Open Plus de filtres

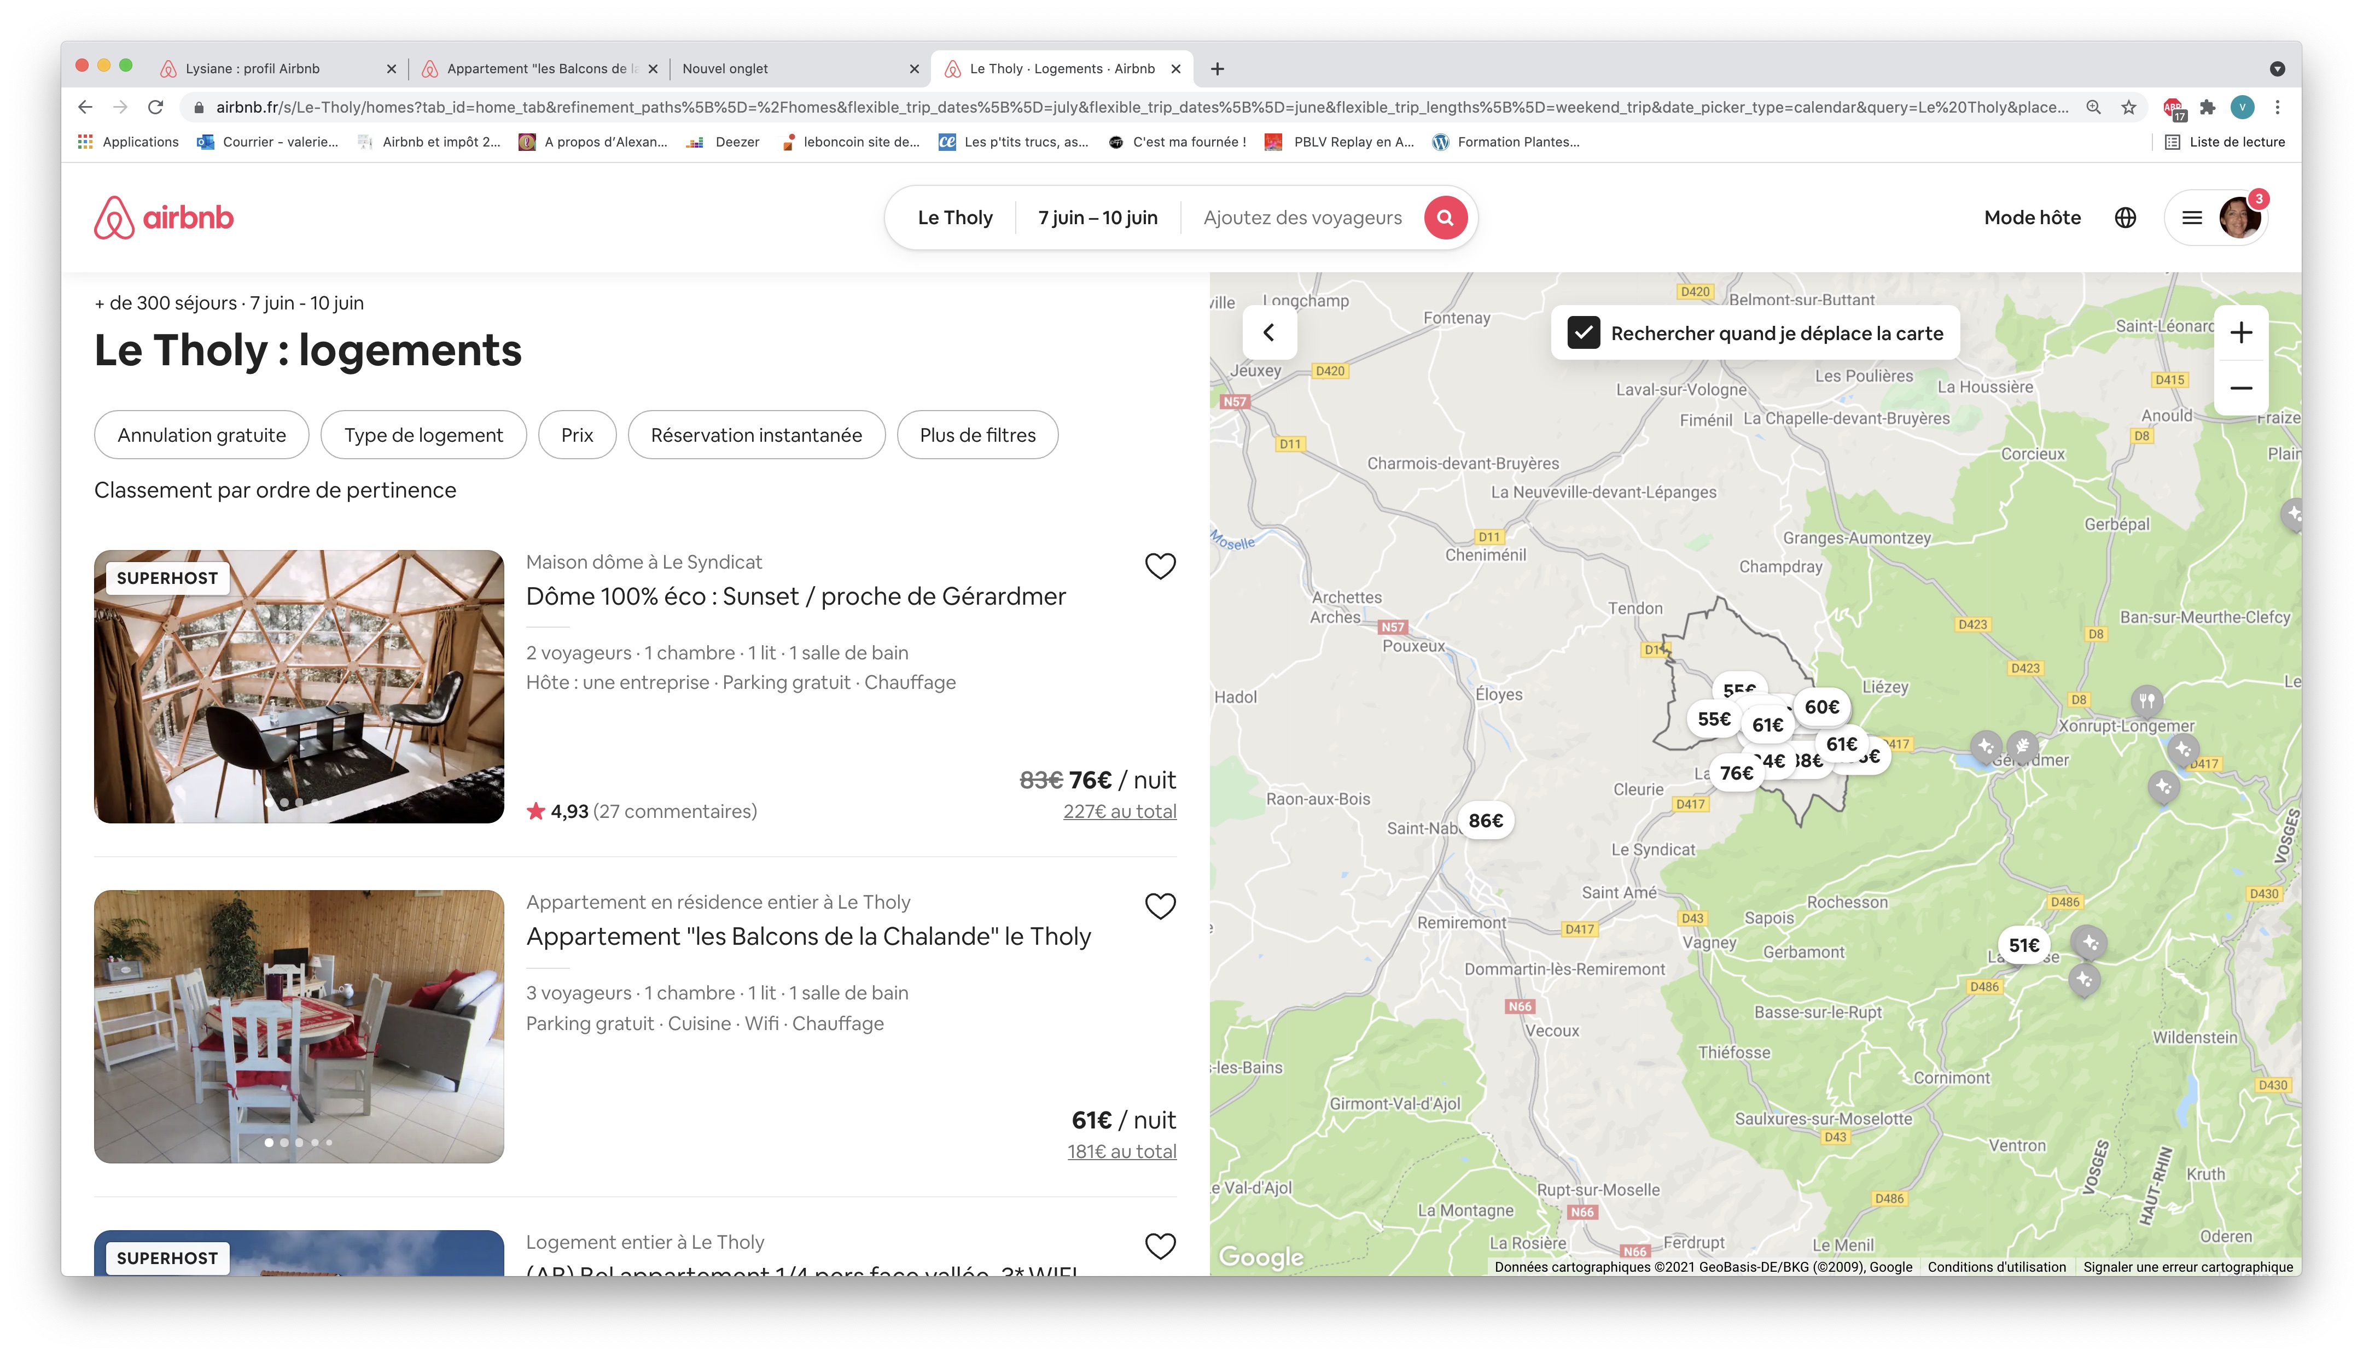[977, 435]
